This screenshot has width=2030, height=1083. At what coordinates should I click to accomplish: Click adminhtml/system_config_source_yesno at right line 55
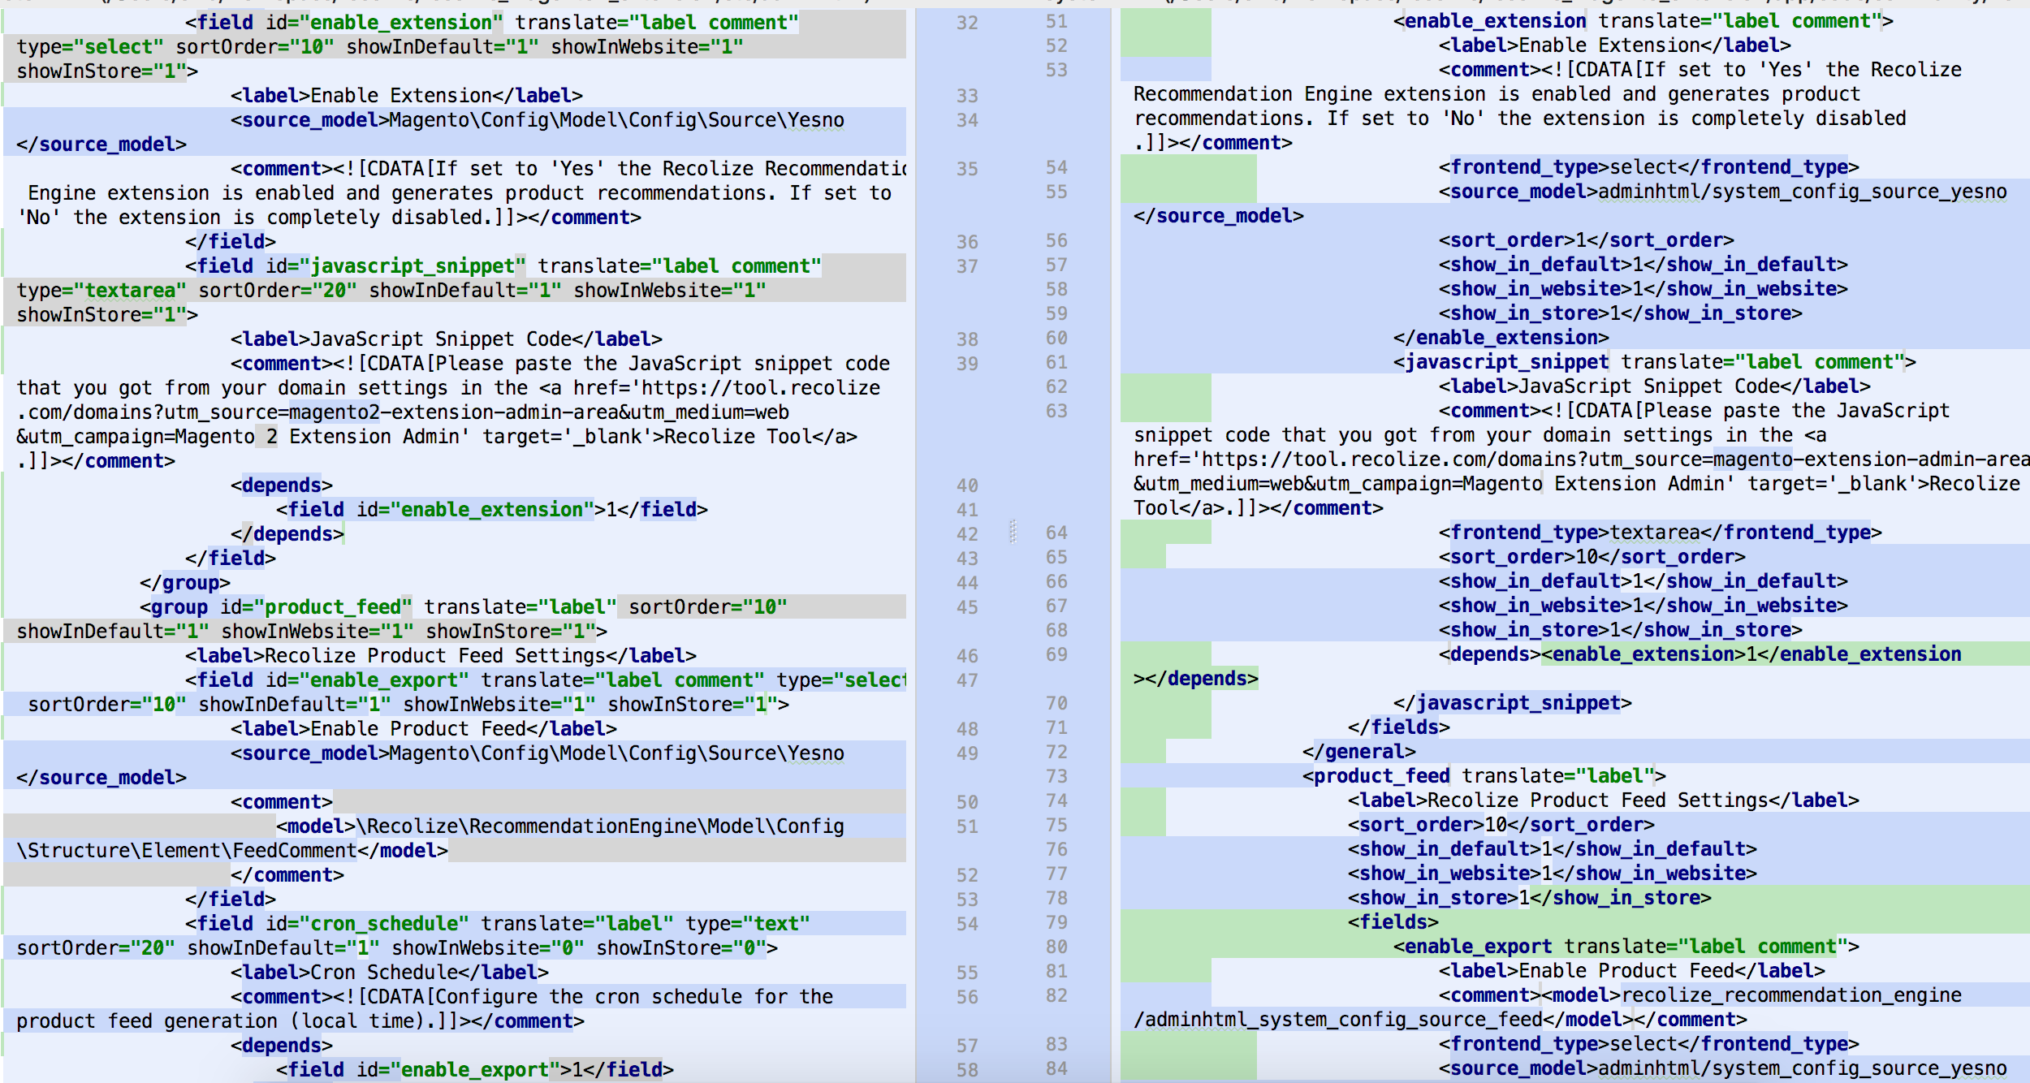point(1802,192)
